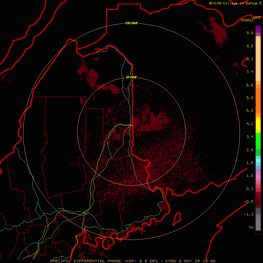Click the KDP product caption at bottom
Screen dimensions: 263x263
click(133, 261)
